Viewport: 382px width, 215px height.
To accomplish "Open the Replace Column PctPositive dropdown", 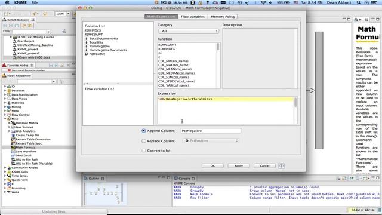I will coord(211,141).
